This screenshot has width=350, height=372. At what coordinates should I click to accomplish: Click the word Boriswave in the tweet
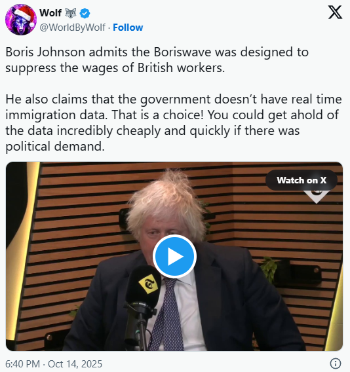[x=182, y=52]
